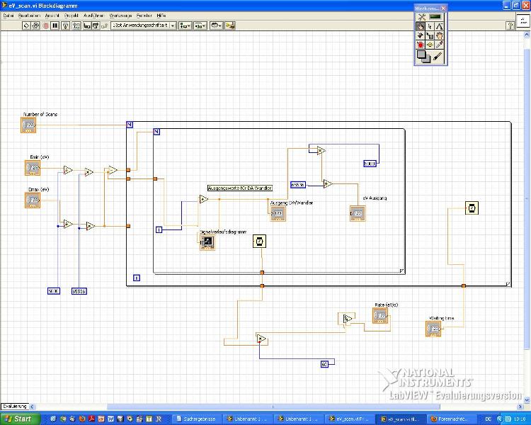Open the Werkzeuge menu

click(x=120, y=15)
